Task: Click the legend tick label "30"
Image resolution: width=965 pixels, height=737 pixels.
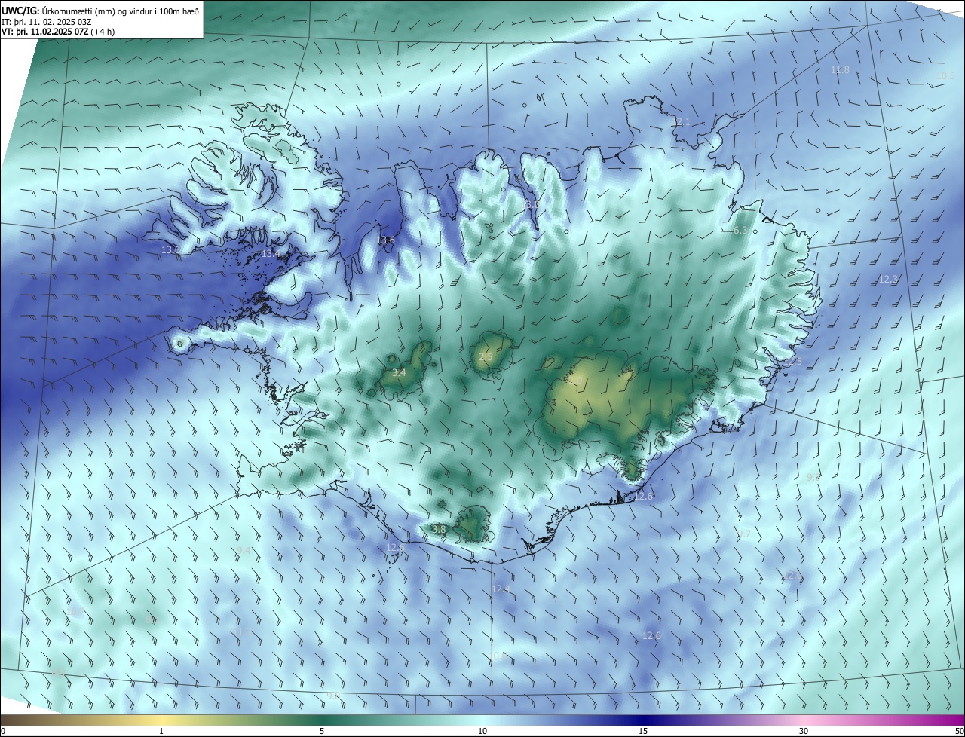Action: (804, 731)
